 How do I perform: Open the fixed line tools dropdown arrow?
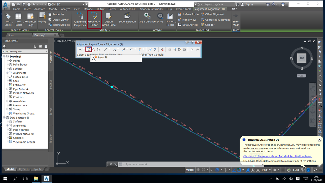(x=109, y=49)
